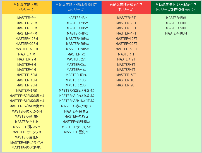
Task: Select MASTER-80H entry
Action: pyautogui.click(x=176, y=23)
